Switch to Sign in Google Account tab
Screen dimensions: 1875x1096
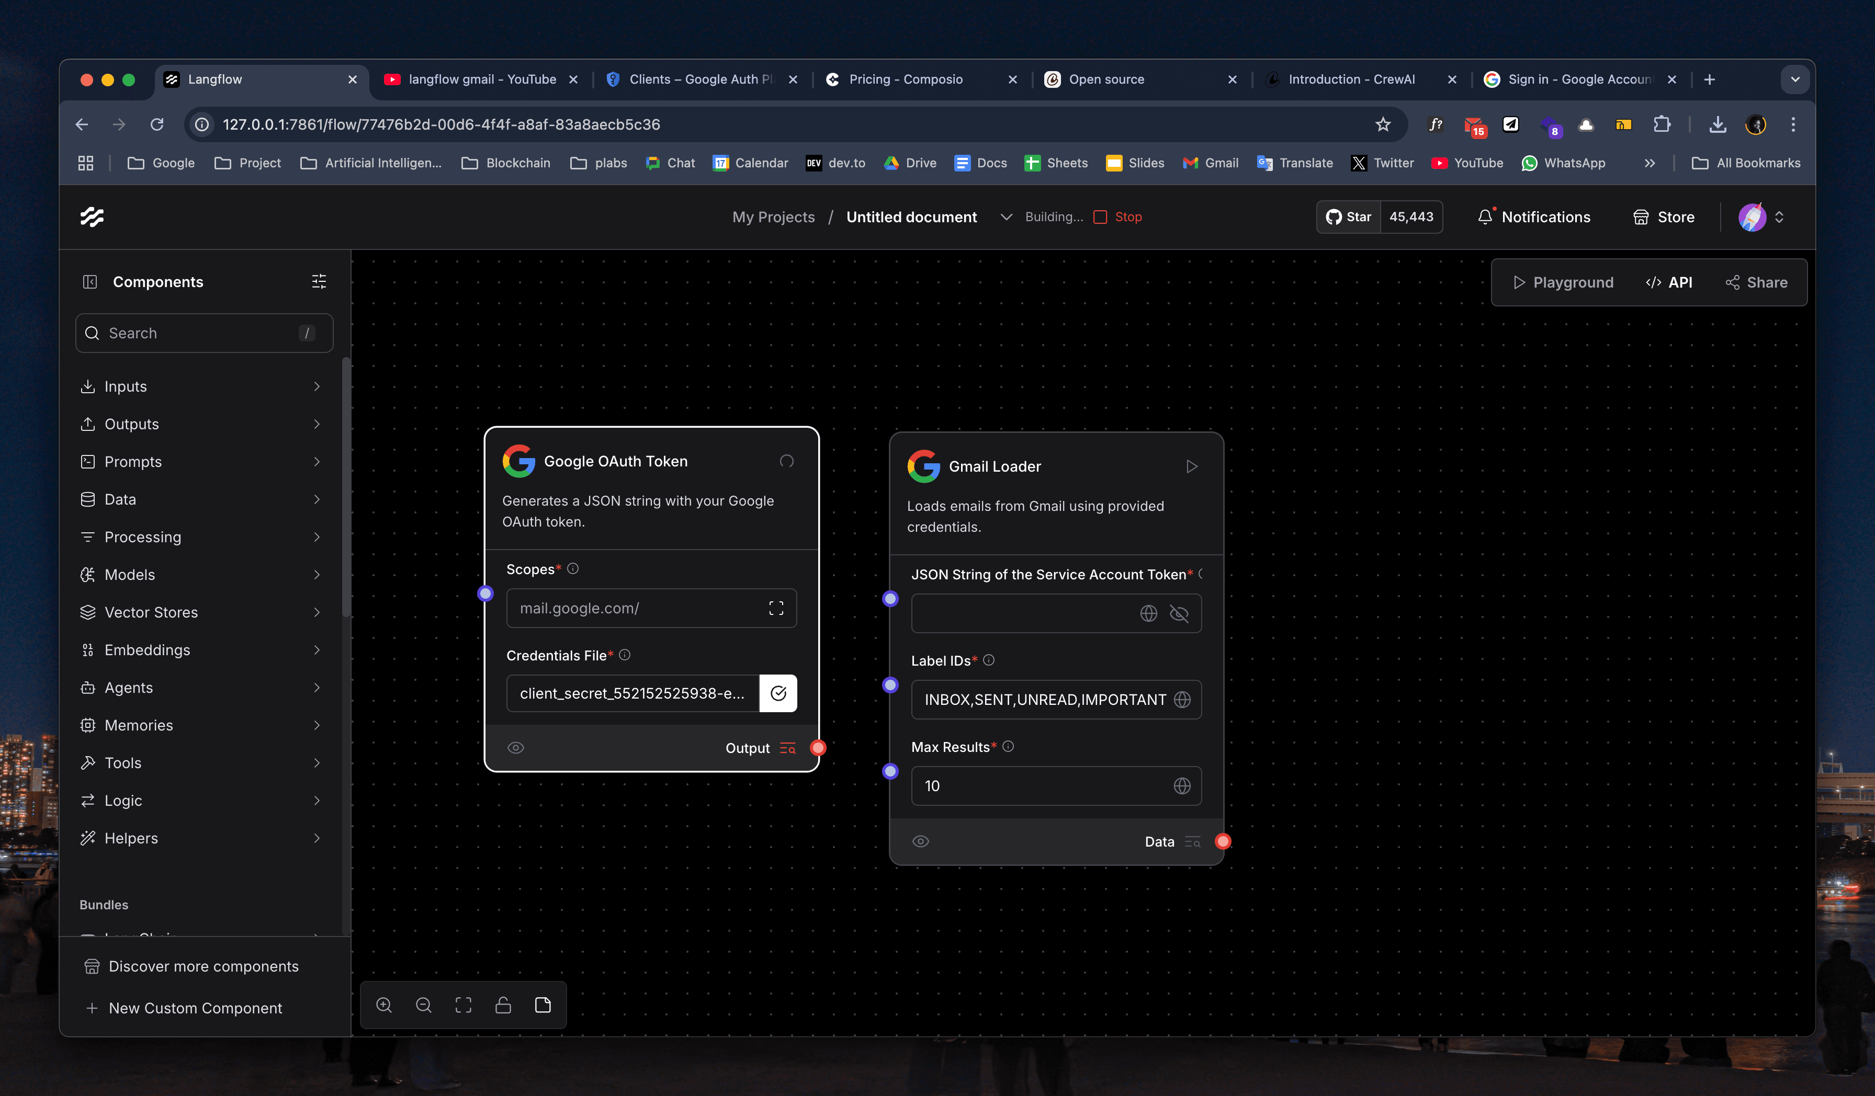[1580, 79]
